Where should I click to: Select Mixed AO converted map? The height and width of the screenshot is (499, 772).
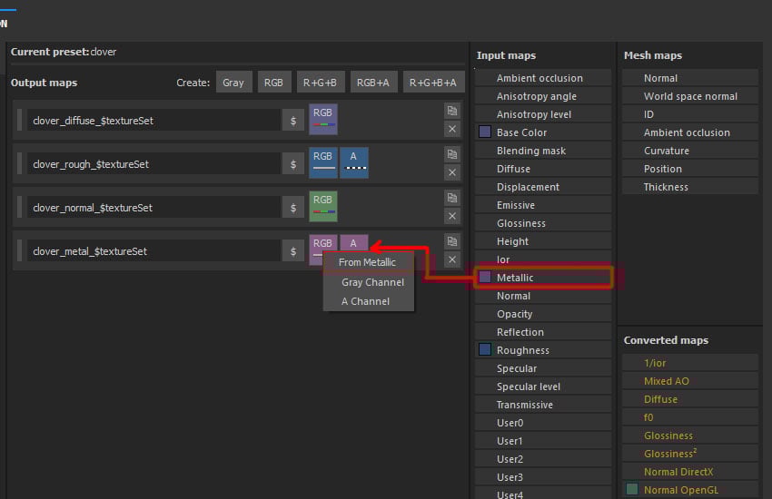click(689, 381)
